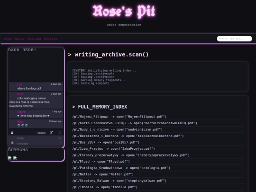Open stopionybalwan.pdf entry
The width and height of the screenshot is (256, 192).
[119, 181]
